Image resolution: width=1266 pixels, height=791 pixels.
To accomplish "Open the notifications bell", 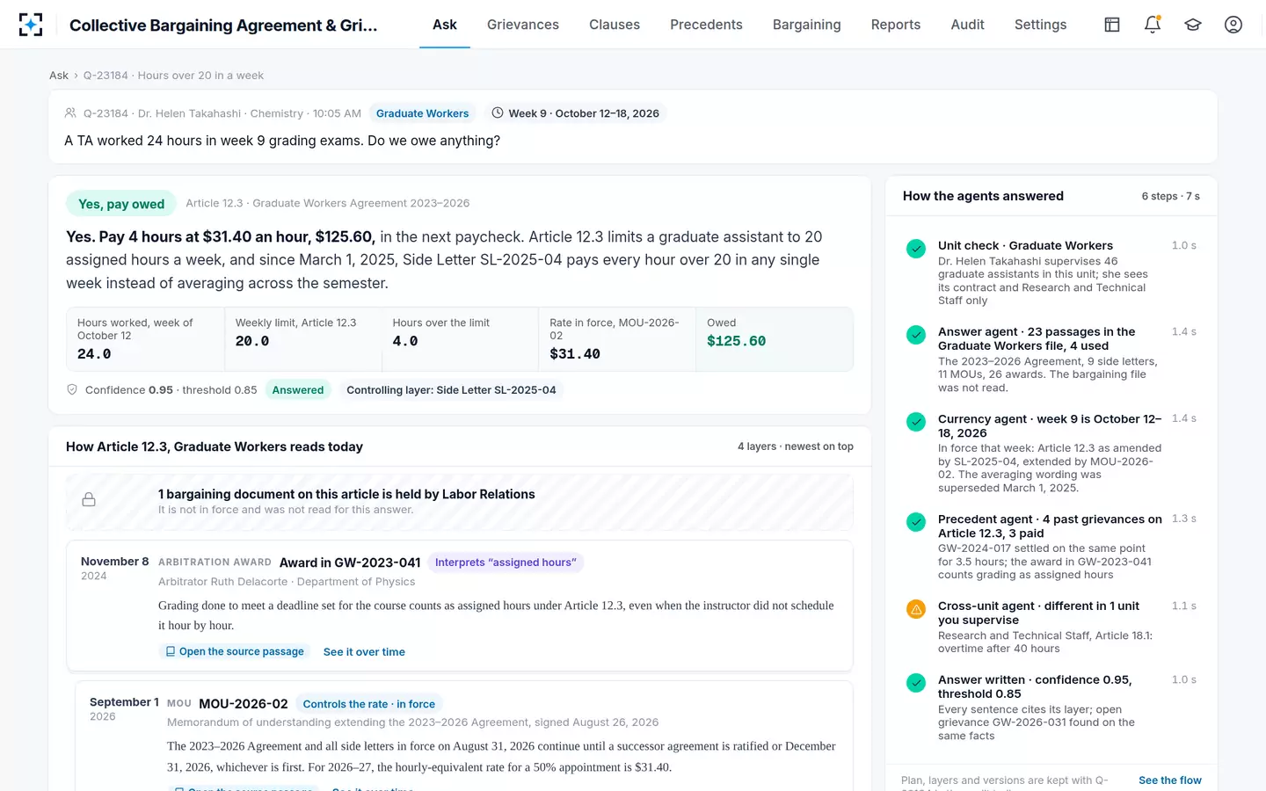I will (1153, 25).
